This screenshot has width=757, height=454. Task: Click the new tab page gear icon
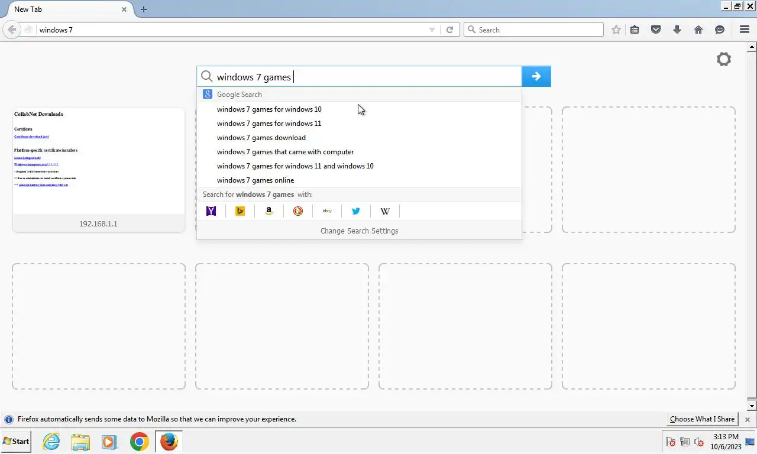pyautogui.click(x=724, y=59)
